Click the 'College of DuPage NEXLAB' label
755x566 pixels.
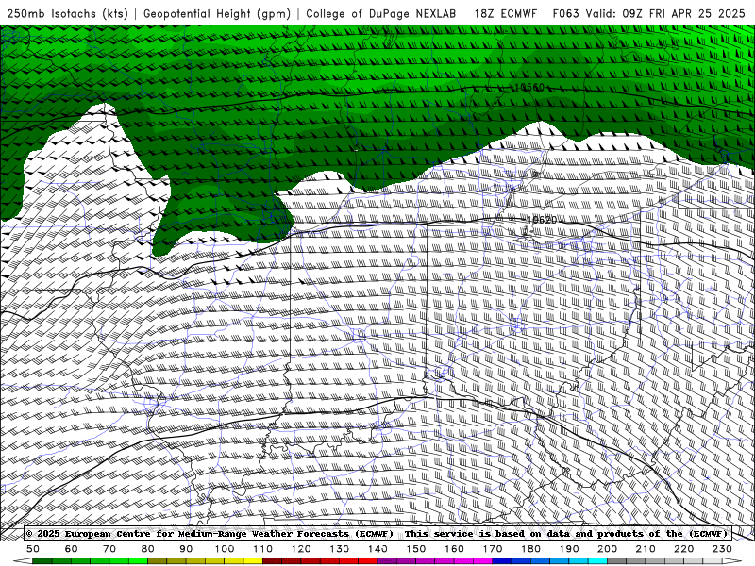point(381,13)
